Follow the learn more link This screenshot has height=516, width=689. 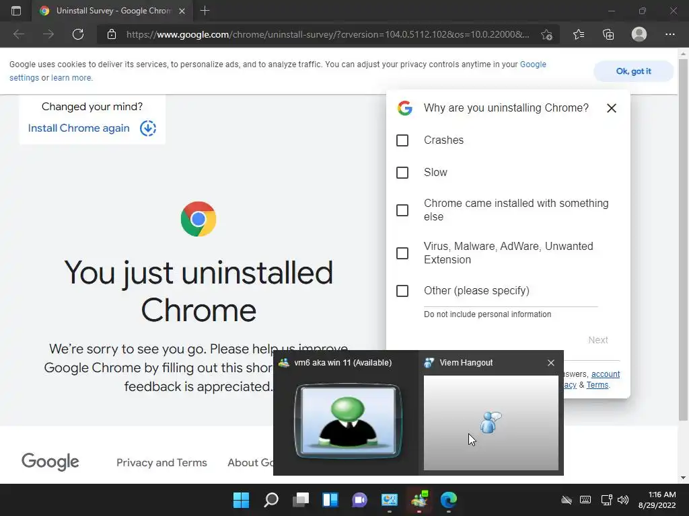(x=71, y=78)
